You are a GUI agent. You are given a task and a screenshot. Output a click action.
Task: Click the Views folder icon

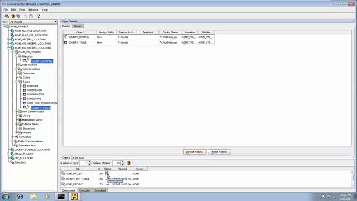coord(20,116)
